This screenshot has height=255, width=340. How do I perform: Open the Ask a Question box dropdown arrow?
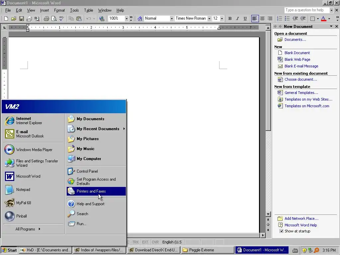pyautogui.click(x=331, y=10)
